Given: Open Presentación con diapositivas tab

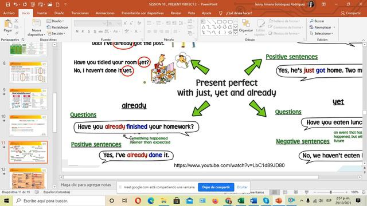Looking at the screenshot, I should click(x=143, y=13).
